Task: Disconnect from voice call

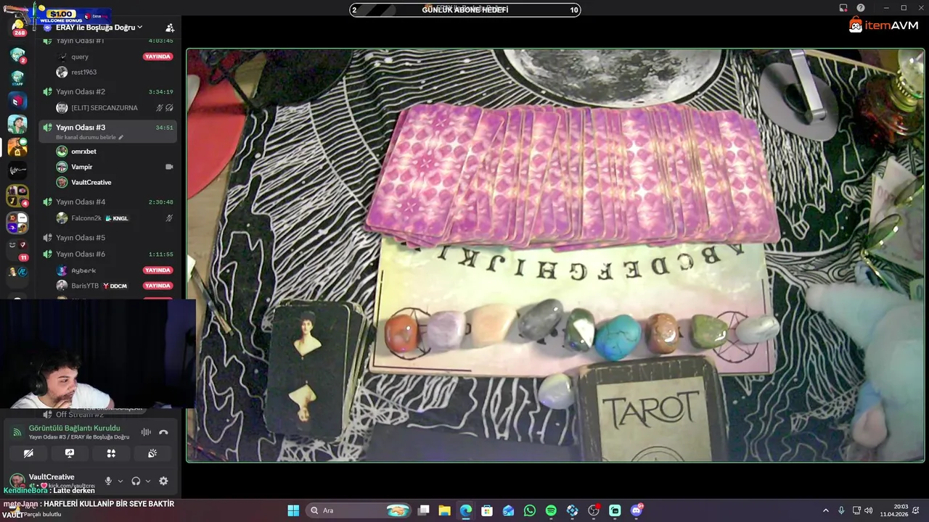Action: point(163,432)
